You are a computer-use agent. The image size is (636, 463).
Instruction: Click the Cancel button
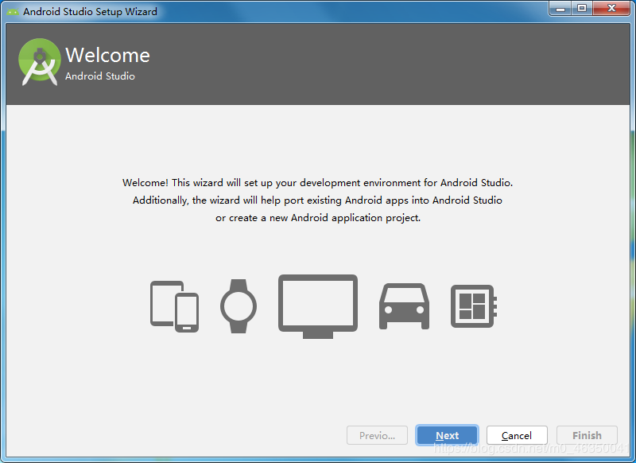pos(517,435)
